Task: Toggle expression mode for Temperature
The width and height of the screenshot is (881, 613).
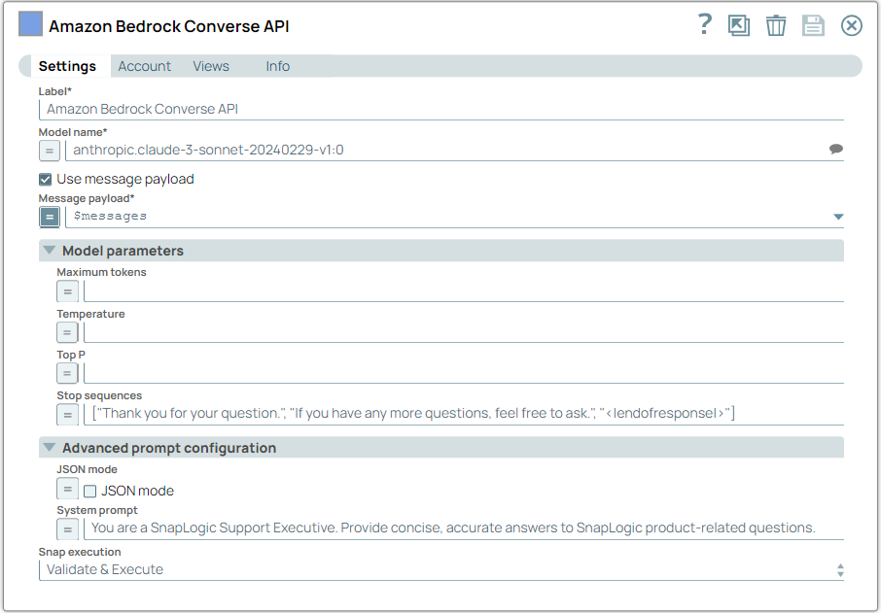Action: tap(67, 331)
